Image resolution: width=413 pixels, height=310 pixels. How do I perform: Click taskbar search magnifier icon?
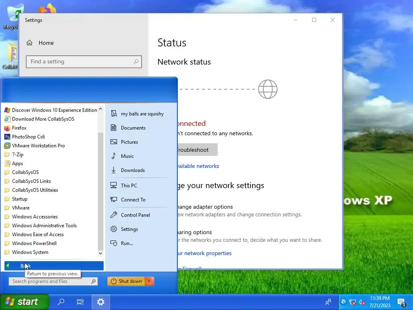(x=61, y=302)
